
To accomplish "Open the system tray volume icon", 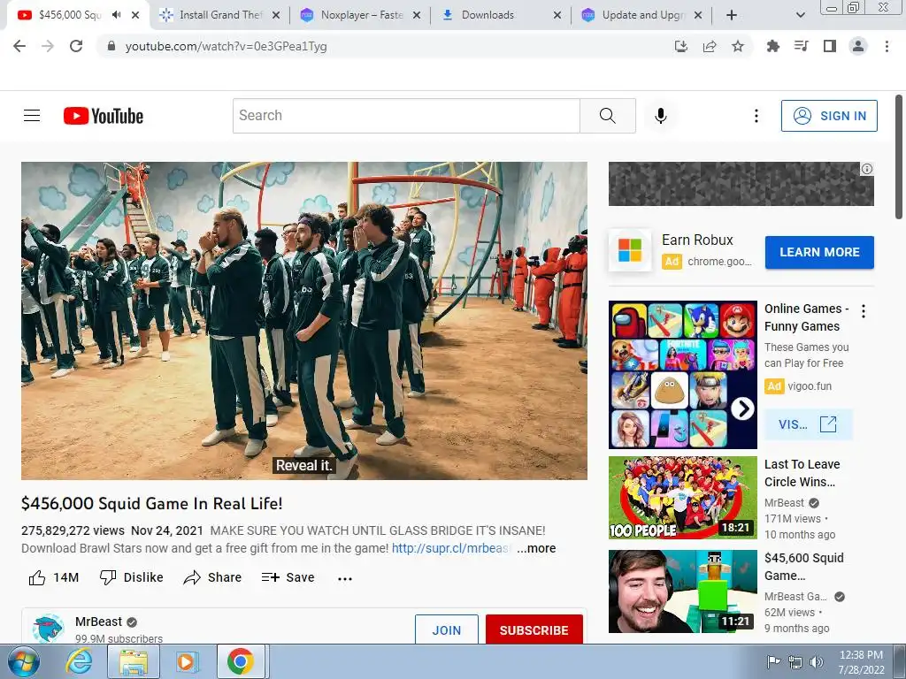I will [817, 662].
